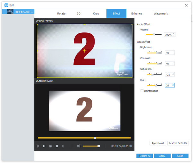Screen dimensions: 193x163
Task: Click the playback time 00:03:27/00:05:39
Action: click(x=122, y=146)
